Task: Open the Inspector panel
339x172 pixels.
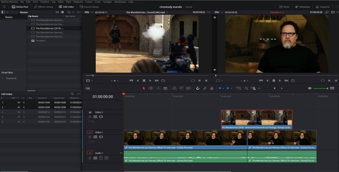Action: point(323,7)
